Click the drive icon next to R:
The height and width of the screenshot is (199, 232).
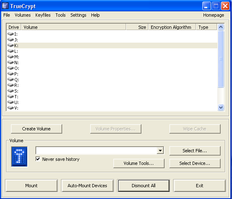click(11, 85)
